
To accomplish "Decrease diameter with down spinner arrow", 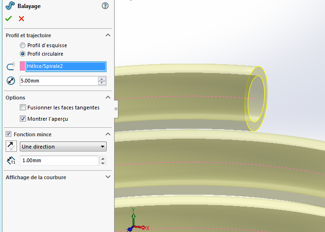I will click(102, 83).
